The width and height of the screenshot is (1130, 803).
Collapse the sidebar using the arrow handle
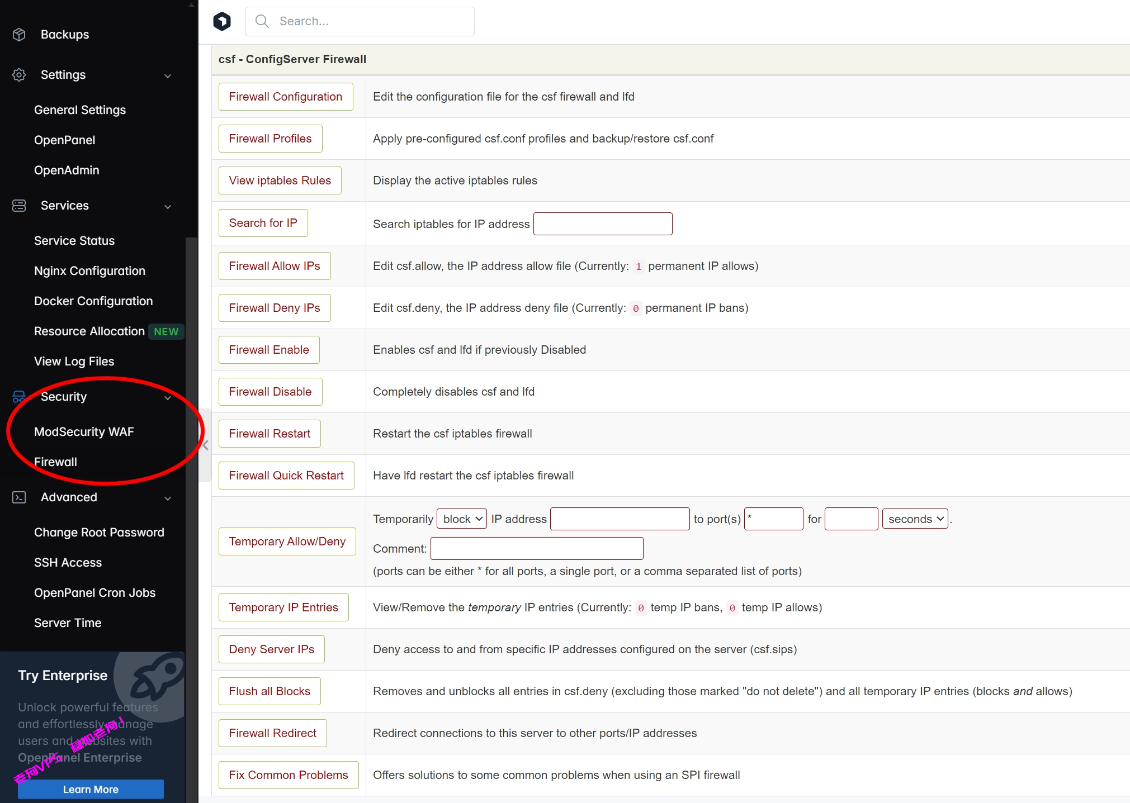point(205,445)
